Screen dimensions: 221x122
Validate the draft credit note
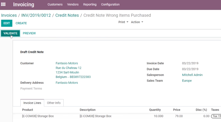coord(10,33)
